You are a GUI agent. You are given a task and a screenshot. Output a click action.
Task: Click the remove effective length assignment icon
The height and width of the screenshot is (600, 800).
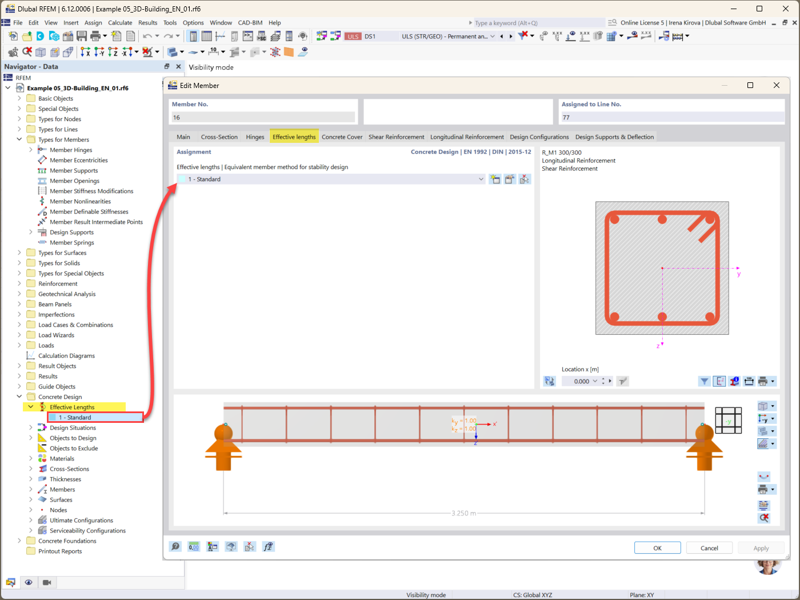click(525, 179)
